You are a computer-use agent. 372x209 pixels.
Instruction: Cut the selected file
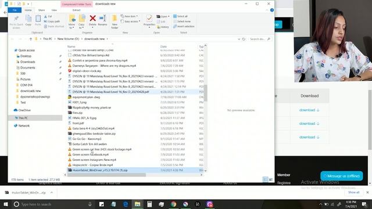(x=48, y=16)
